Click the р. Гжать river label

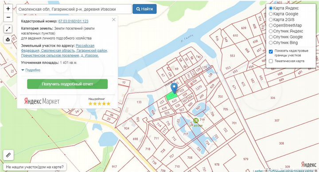[x=187, y=38]
